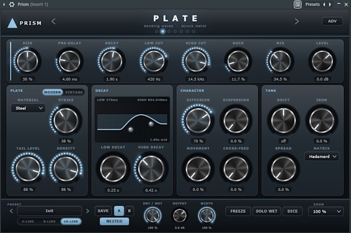Select the 8-Line mode tab
This screenshot has width=351, height=233.
coord(49,221)
